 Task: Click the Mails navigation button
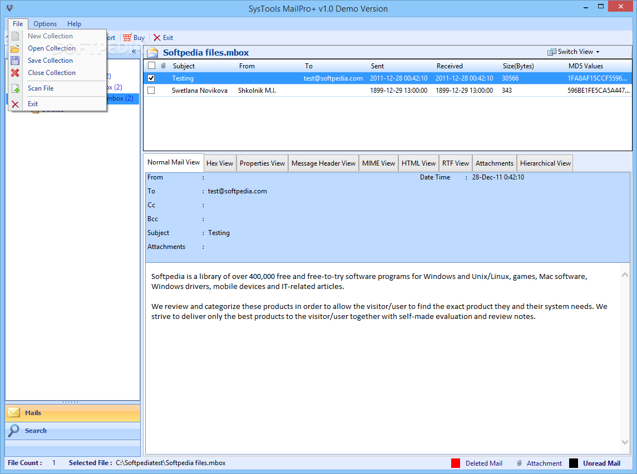(73, 413)
